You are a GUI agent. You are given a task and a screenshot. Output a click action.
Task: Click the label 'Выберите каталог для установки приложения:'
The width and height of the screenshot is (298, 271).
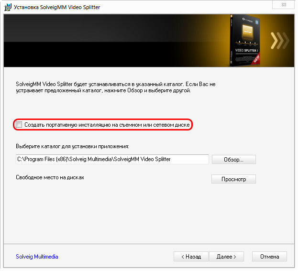click(x=72, y=146)
